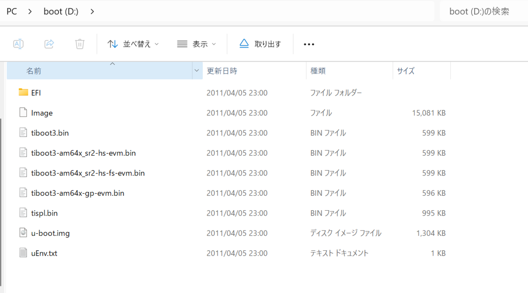
Task: Select PC in the address breadcrumb
Action: pos(12,11)
